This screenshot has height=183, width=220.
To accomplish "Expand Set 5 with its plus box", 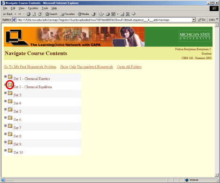I will [x=6, y=109].
